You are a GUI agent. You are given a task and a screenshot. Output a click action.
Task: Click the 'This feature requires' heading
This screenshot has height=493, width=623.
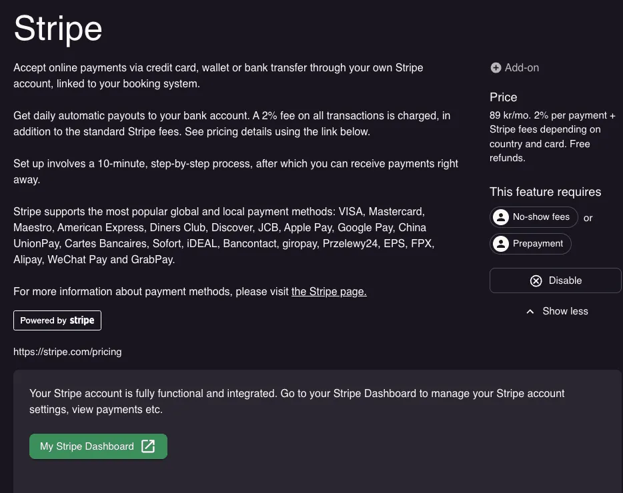(545, 192)
